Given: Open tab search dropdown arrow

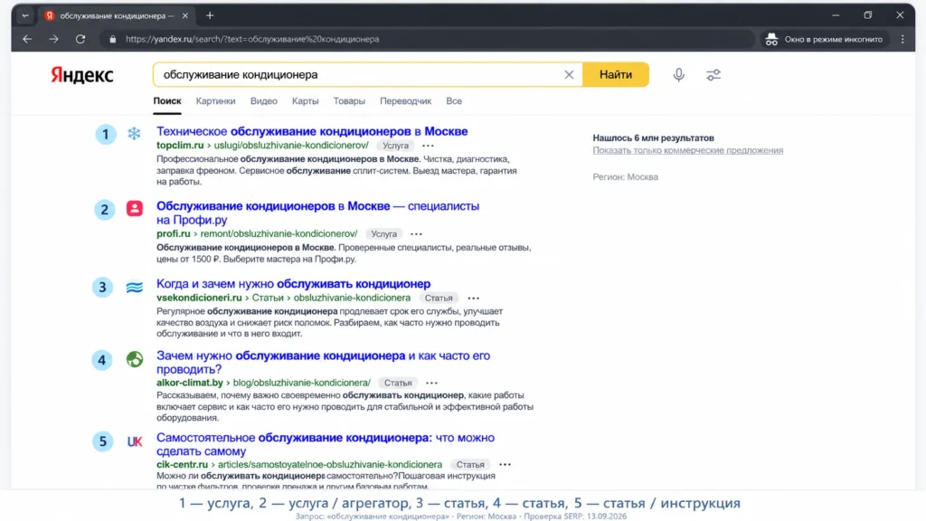Looking at the screenshot, I should point(24,15).
